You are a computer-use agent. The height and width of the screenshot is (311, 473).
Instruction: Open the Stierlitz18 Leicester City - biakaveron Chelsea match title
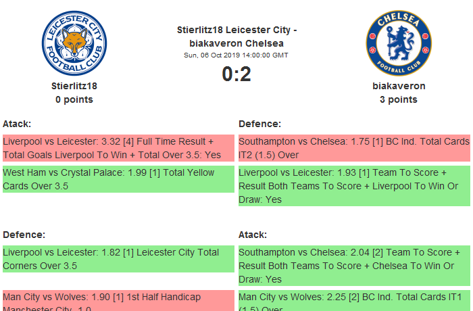(236, 37)
